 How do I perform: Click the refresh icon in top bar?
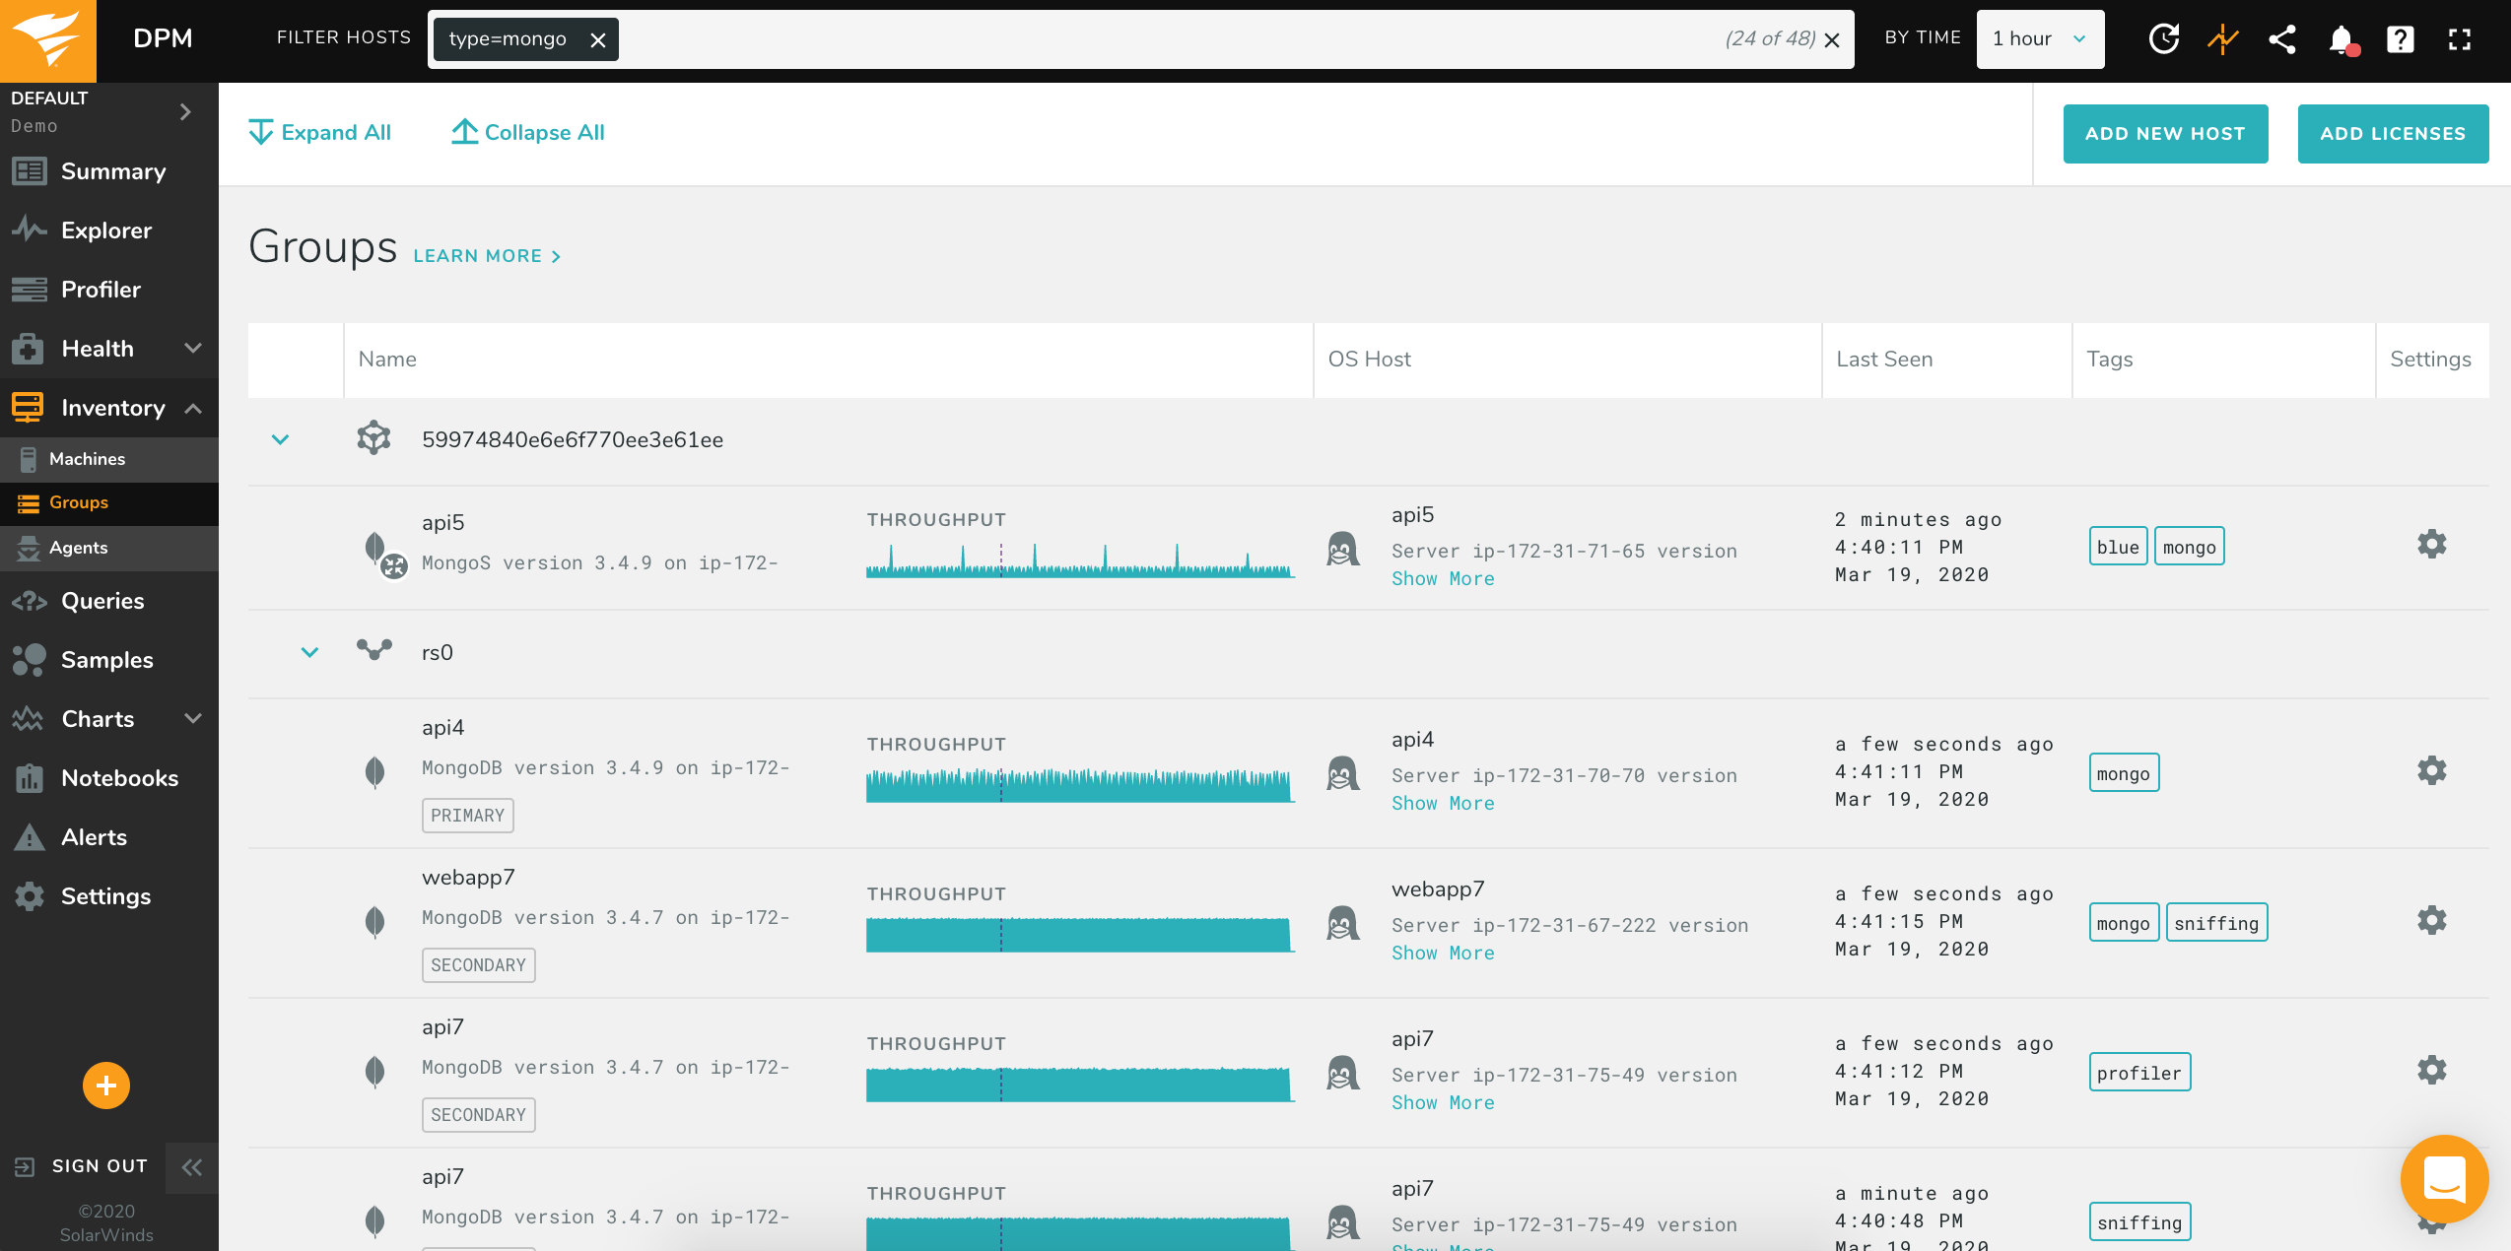coord(2163,39)
